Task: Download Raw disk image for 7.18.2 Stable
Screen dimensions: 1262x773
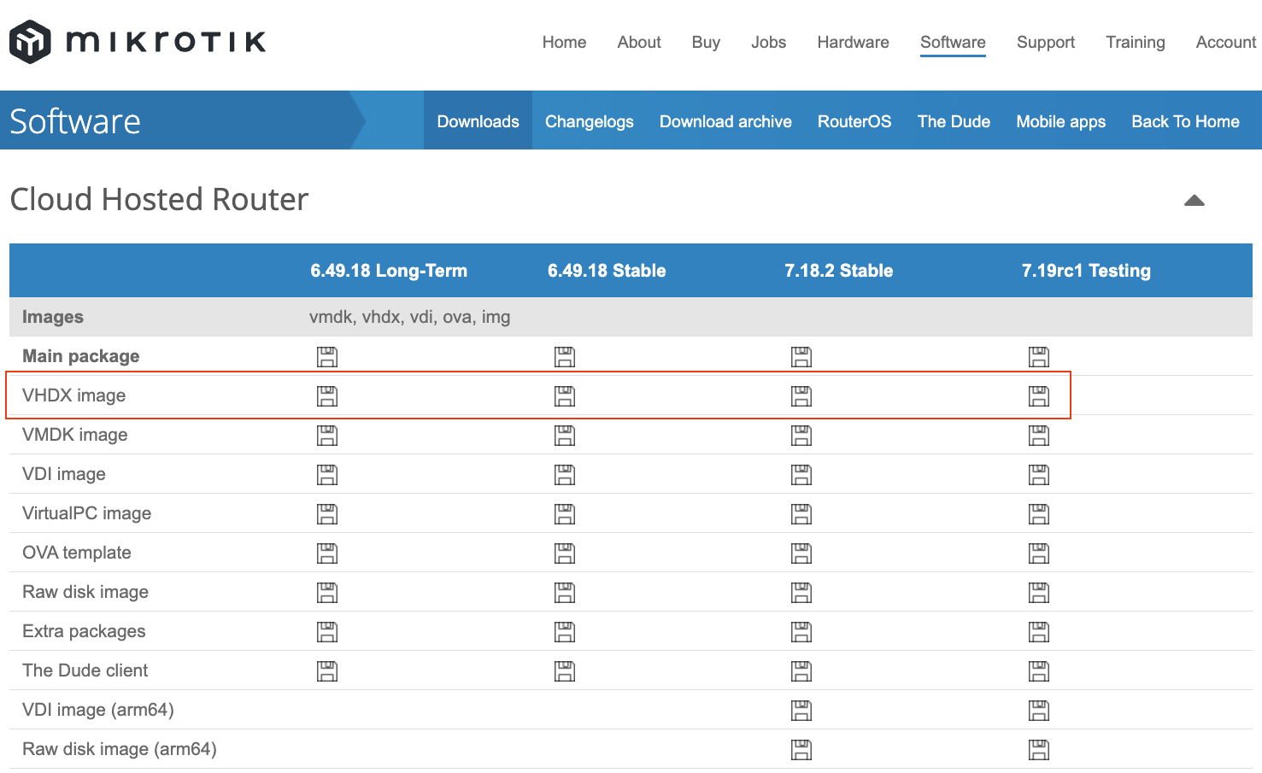Action: (x=801, y=593)
